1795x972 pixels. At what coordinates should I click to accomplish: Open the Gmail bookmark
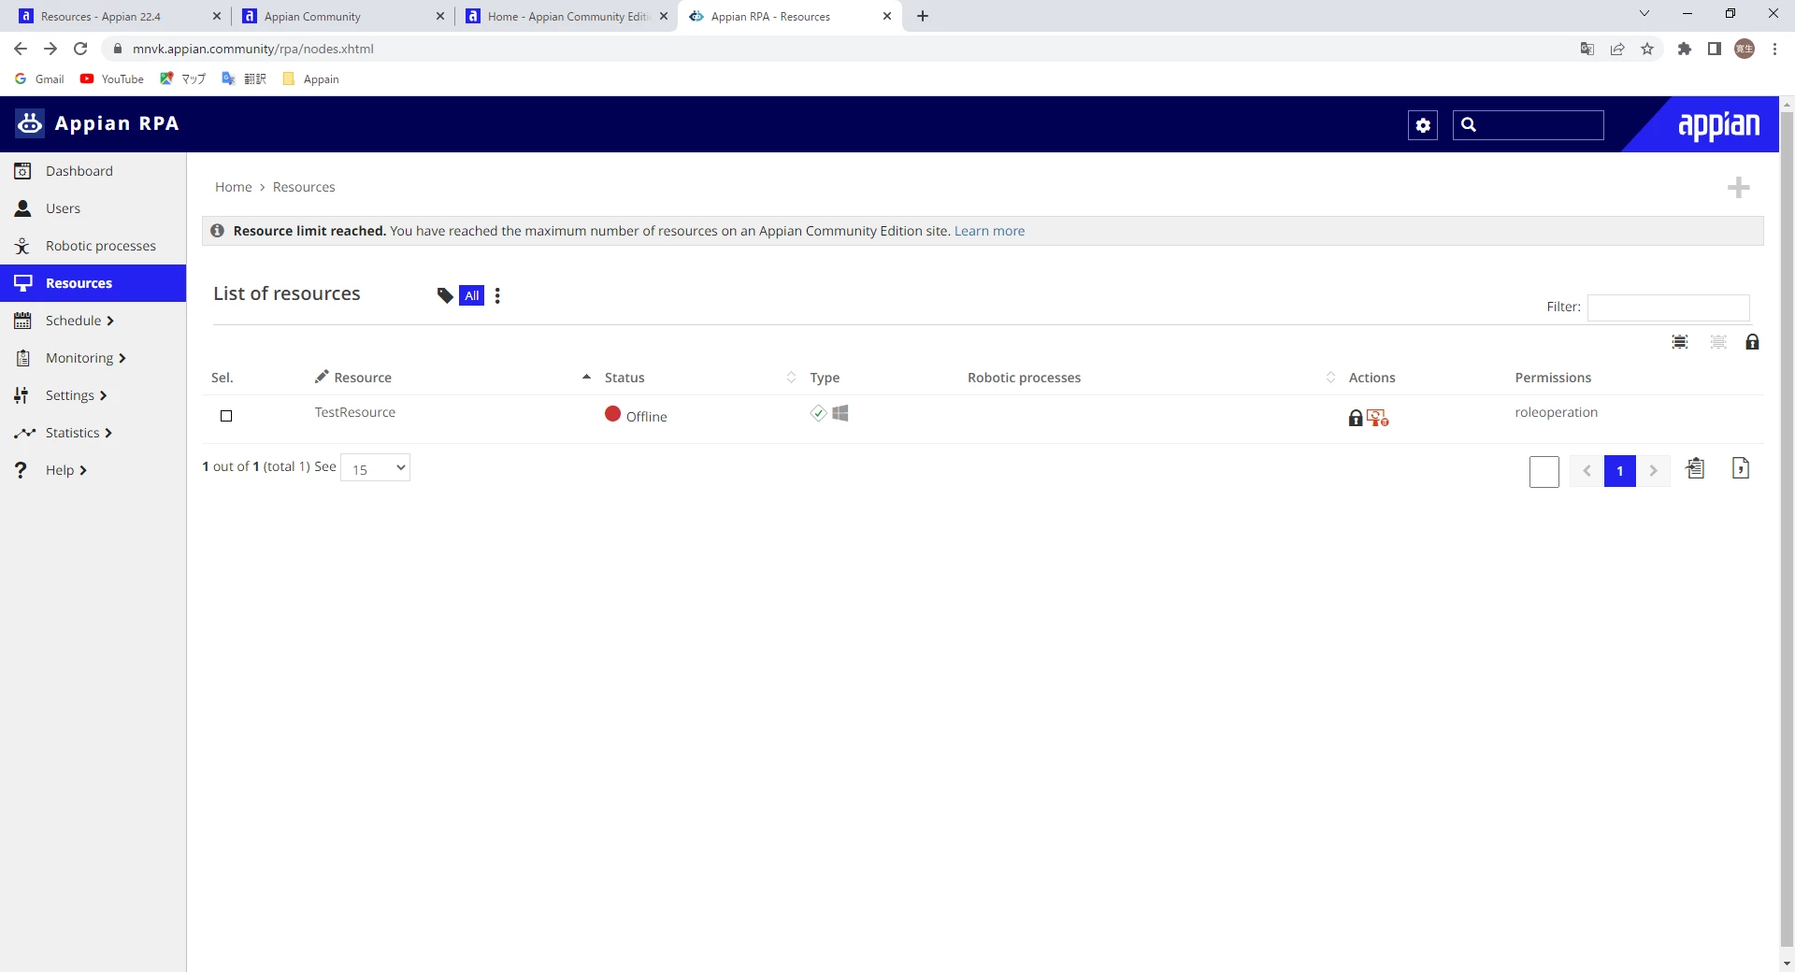40,79
